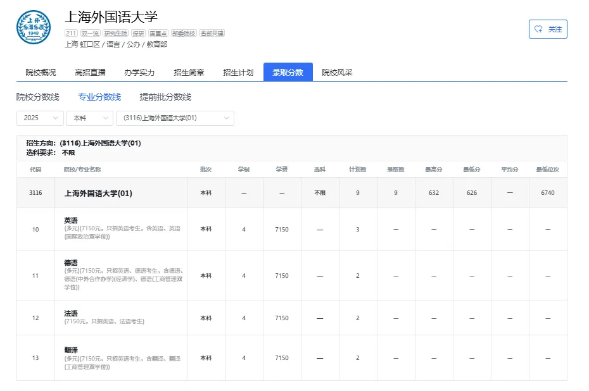The image size is (589, 391).
Task: Select the 录取分数 tab
Action: point(288,72)
